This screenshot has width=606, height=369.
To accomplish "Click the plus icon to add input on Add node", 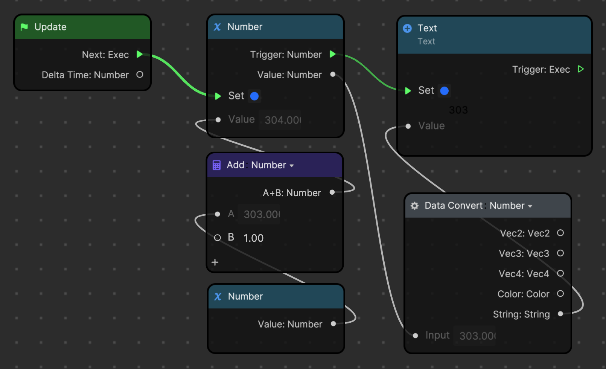I will point(215,262).
